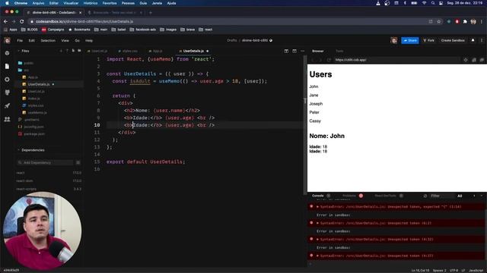Open the sandbox header kebab menu

click(482, 40)
